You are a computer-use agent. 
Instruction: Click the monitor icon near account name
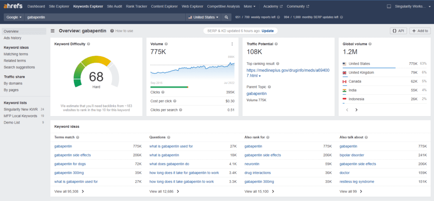click(x=389, y=6)
